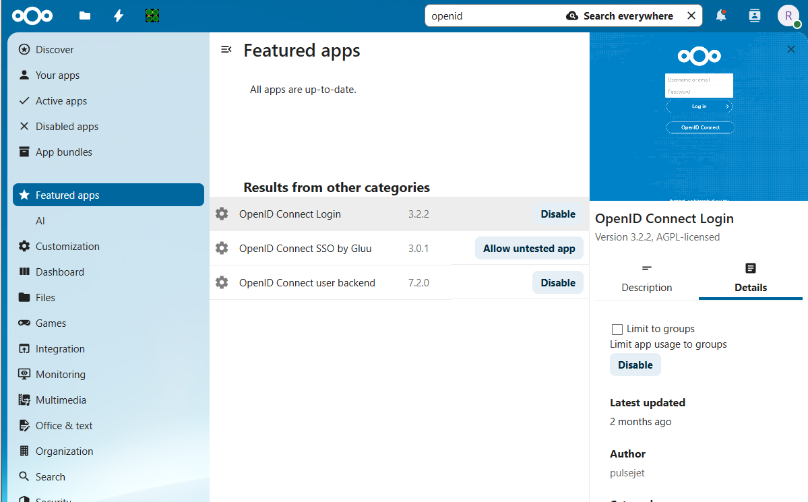808x502 pixels.
Task: Disable OpenID Connect user backend app
Action: point(557,283)
